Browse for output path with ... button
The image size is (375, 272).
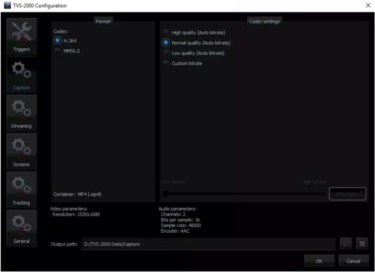(x=346, y=244)
